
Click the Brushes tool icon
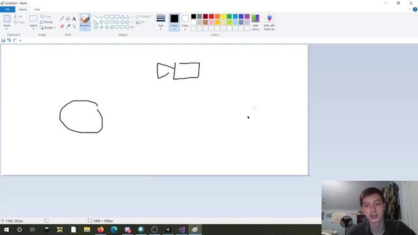click(85, 19)
